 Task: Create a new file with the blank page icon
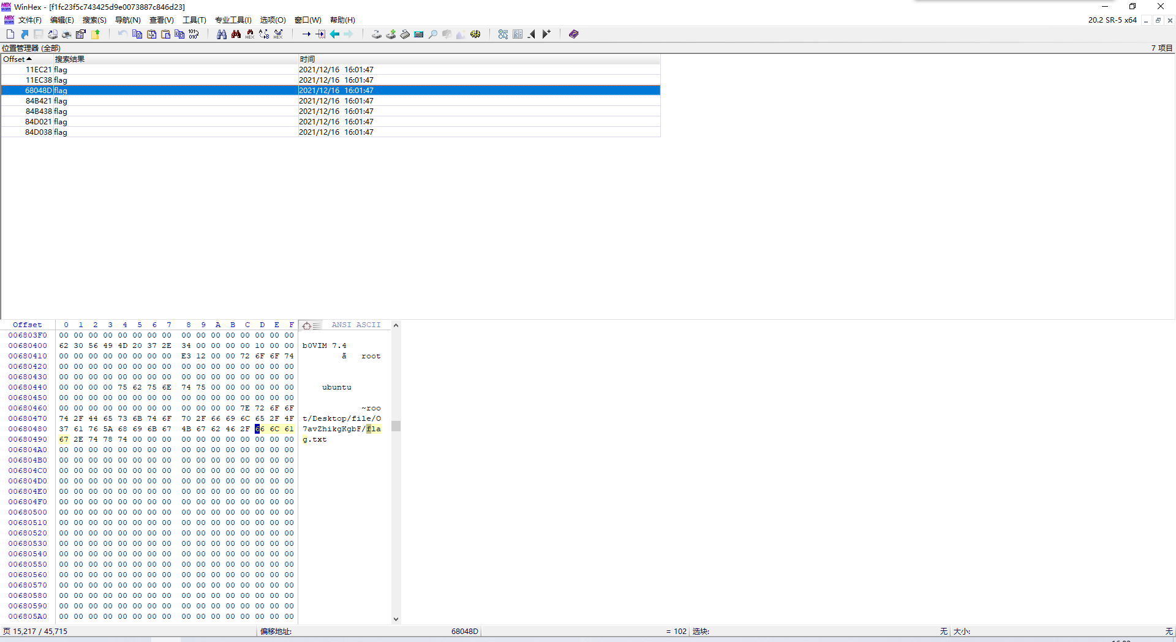tap(10, 34)
